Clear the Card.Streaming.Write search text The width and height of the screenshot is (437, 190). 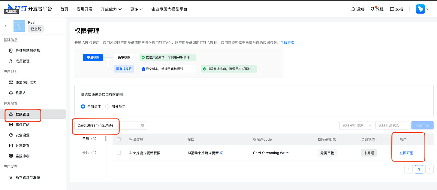[x=143, y=125]
